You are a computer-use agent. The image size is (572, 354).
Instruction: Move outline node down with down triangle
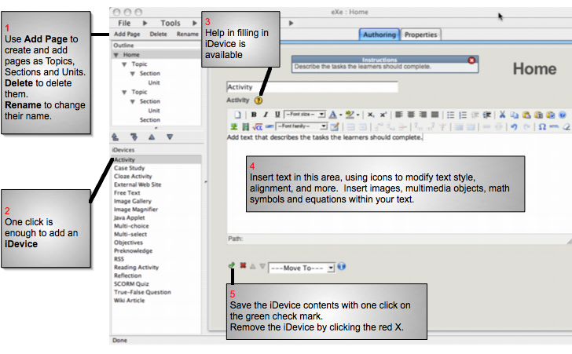170,137
